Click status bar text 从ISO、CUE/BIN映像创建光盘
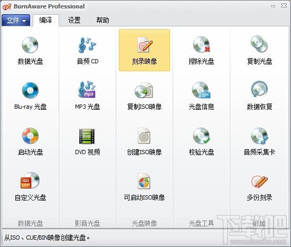This screenshot has height=247, width=291. [47, 237]
